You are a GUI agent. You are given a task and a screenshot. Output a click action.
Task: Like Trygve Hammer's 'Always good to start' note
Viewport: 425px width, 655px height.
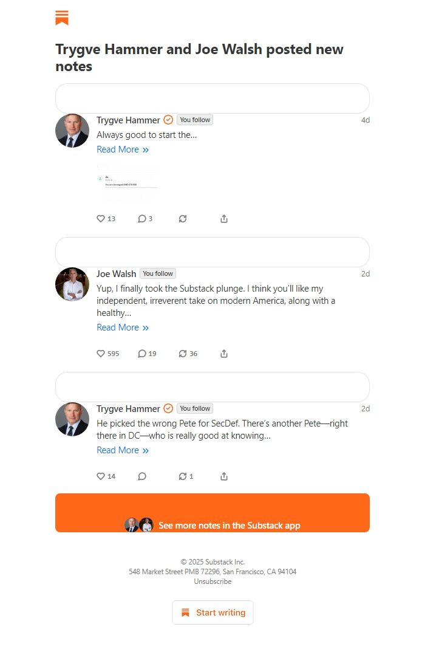[x=106, y=219]
